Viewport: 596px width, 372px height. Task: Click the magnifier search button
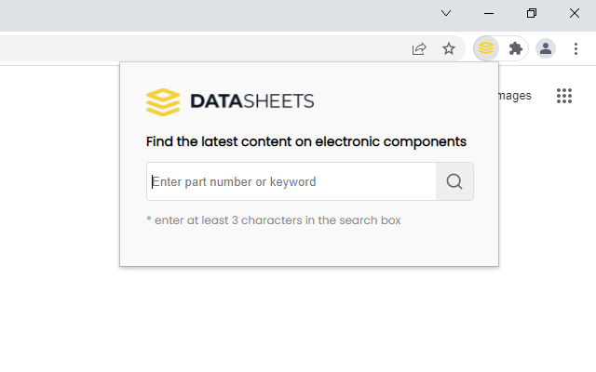pos(454,181)
